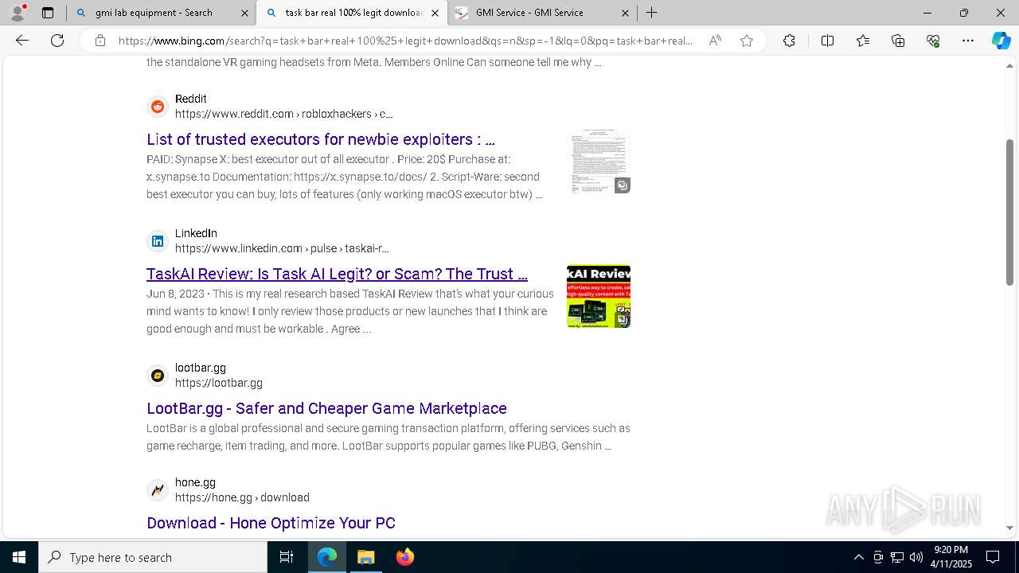
Task: Open Copilot sidebar icon
Action: click(1001, 41)
